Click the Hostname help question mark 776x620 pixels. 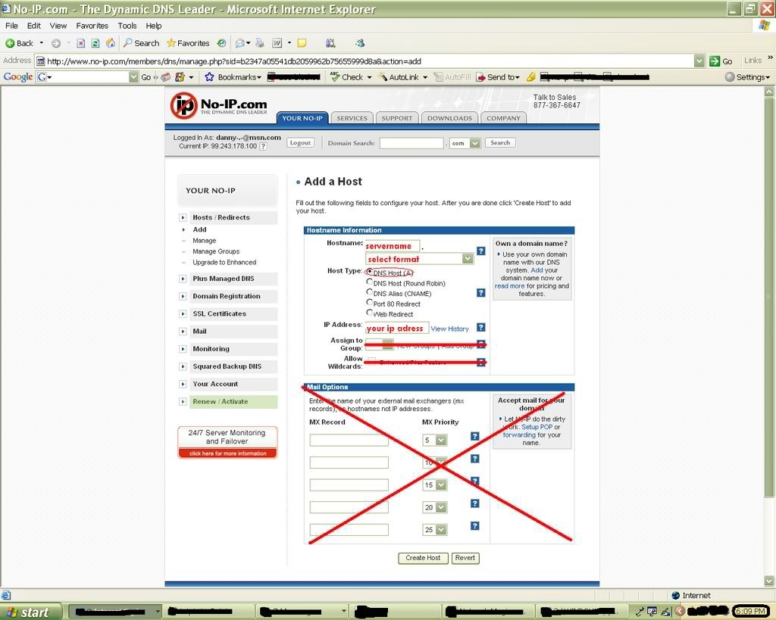(x=480, y=251)
